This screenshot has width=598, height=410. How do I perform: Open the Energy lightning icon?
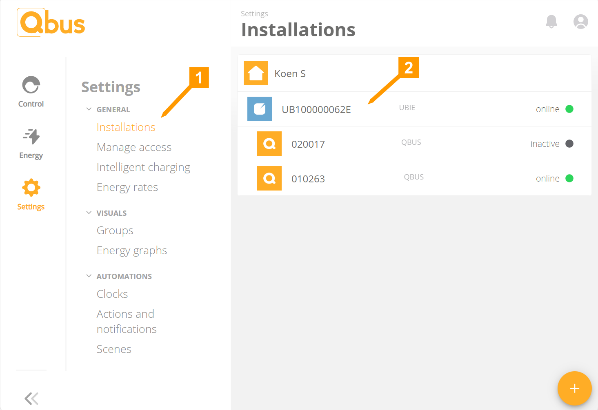tap(31, 136)
